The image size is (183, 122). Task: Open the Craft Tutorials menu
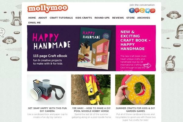tap(61, 18)
